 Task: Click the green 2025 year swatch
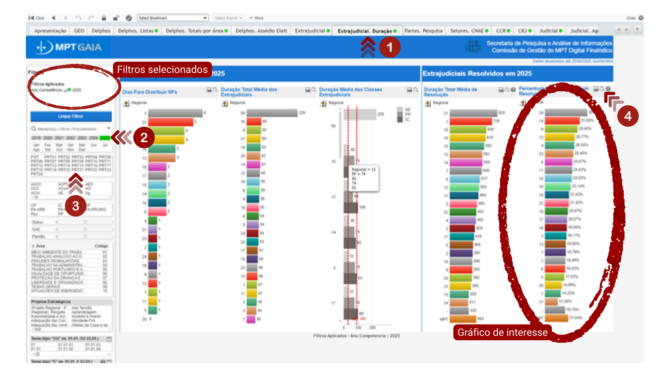tap(105, 138)
